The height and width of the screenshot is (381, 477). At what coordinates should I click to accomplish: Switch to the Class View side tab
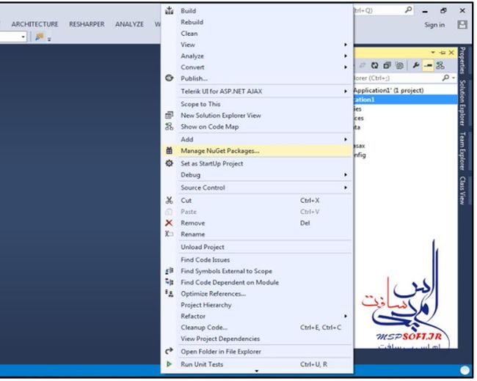tap(462, 190)
